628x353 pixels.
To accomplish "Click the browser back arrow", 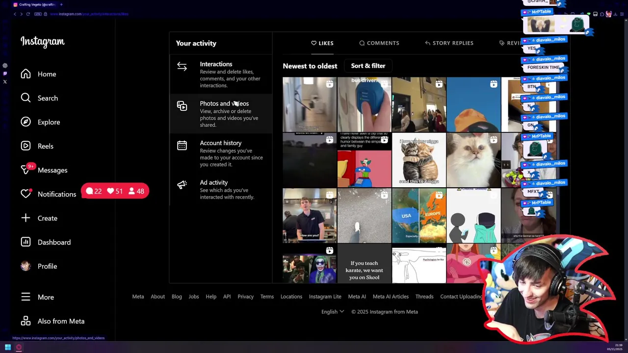I will [x=15, y=14].
